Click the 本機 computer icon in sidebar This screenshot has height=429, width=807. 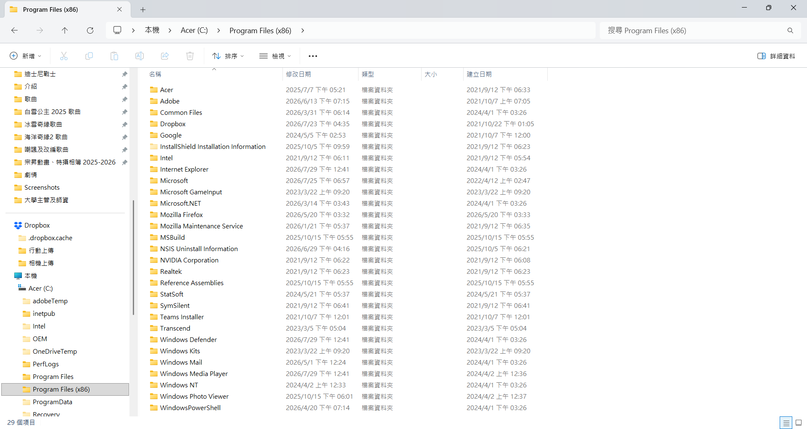point(18,276)
